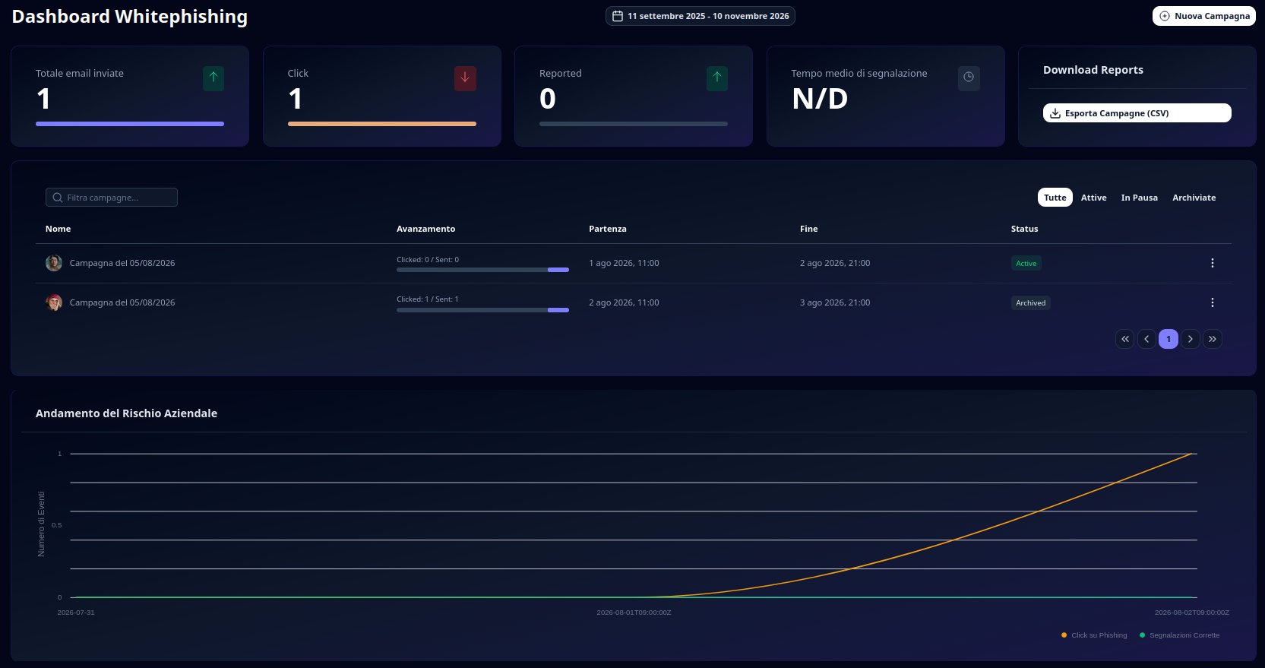Go to the next page of campaigns
Screen dimensions: 1265x668
(x=1191, y=339)
